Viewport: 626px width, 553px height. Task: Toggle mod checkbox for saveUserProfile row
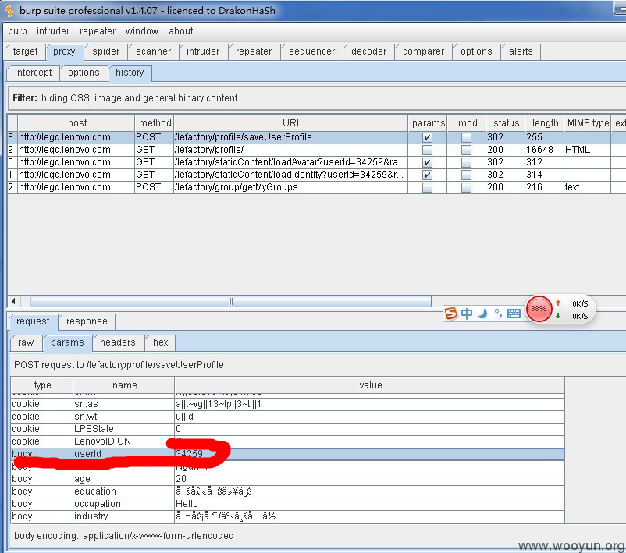pos(466,137)
